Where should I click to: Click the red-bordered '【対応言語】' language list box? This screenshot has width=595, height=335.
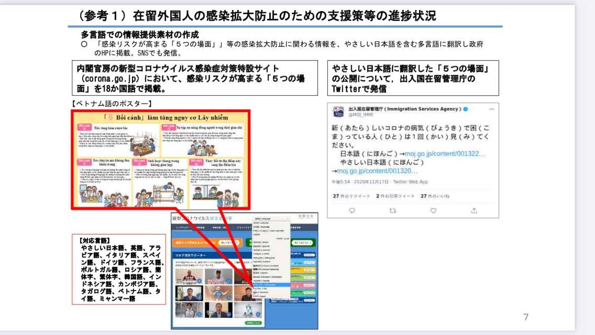point(119,270)
